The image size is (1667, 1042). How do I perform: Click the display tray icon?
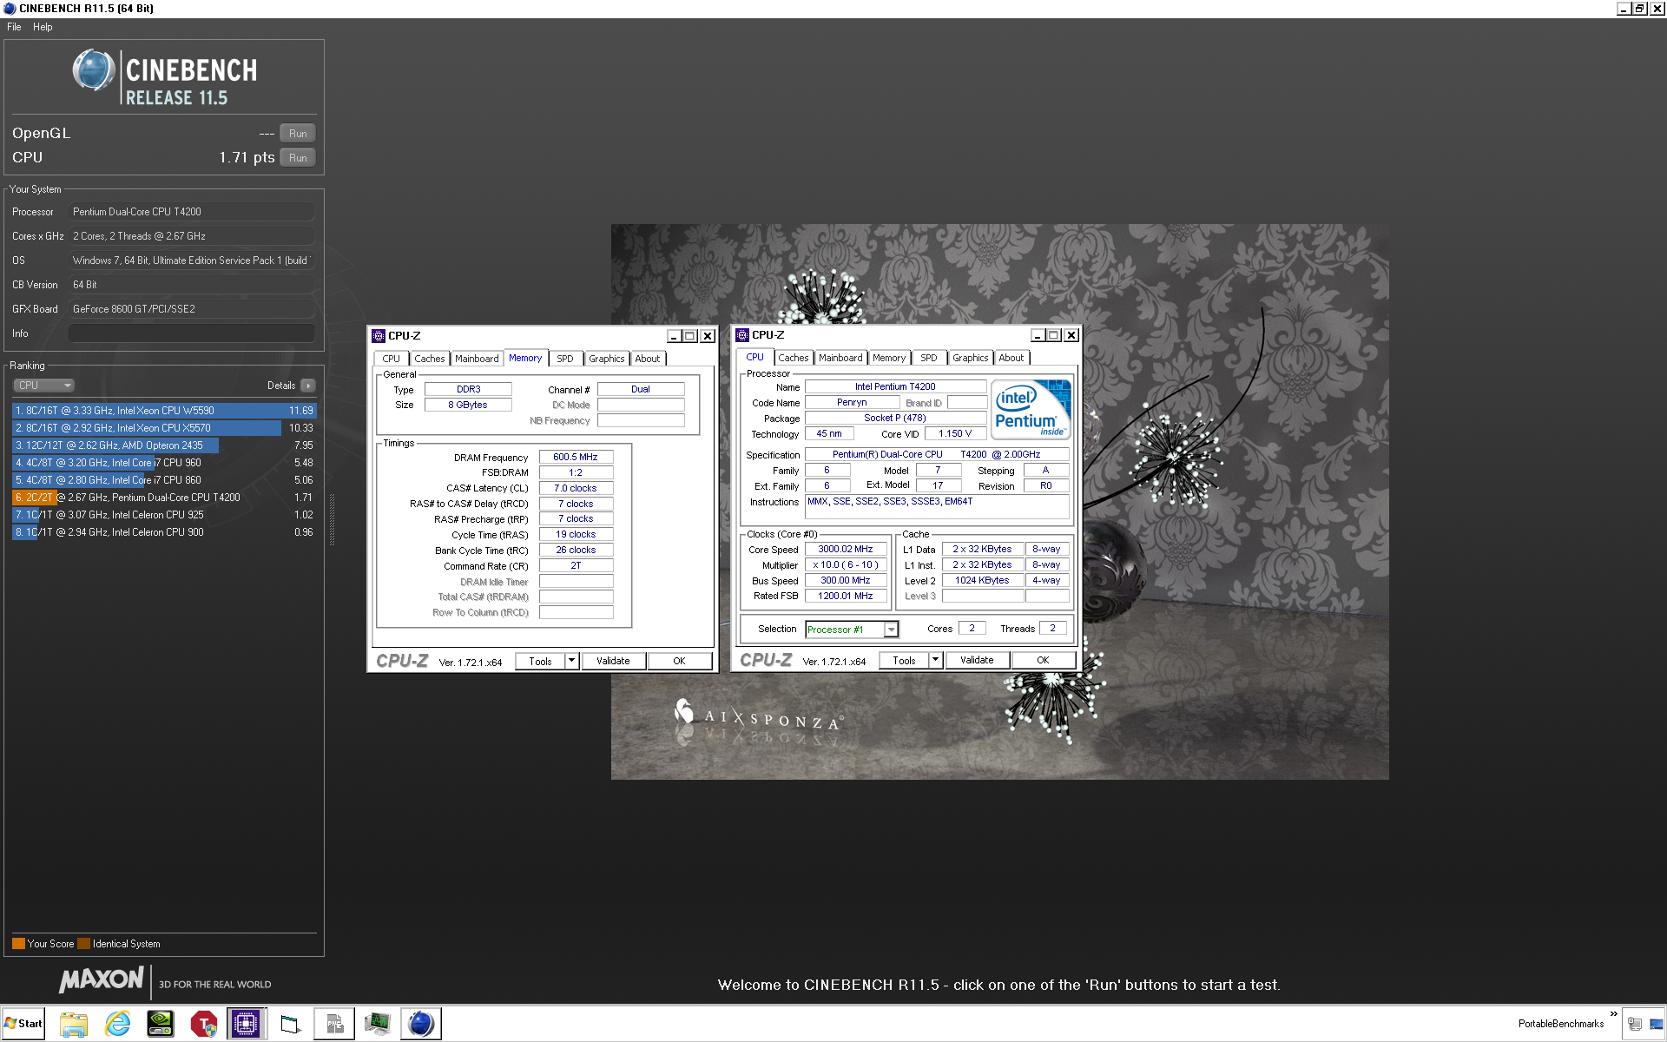tap(1656, 1024)
